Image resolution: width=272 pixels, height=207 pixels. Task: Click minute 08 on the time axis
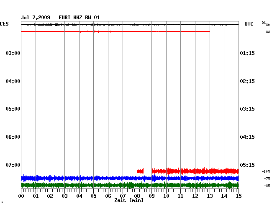tap(137, 196)
